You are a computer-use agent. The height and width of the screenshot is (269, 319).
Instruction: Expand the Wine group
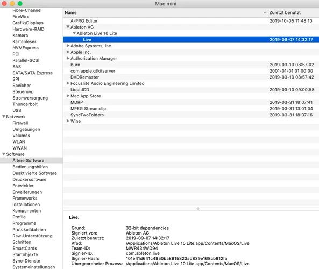click(x=68, y=121)
